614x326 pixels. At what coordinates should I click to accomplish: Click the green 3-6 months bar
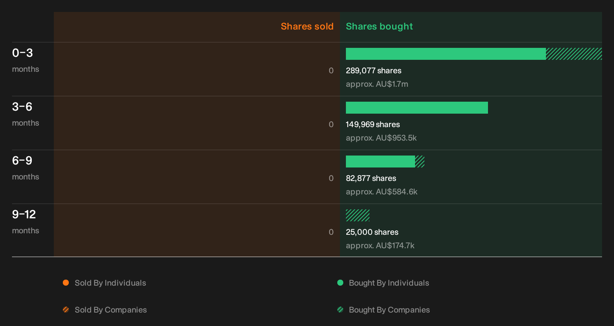(417, 108)
